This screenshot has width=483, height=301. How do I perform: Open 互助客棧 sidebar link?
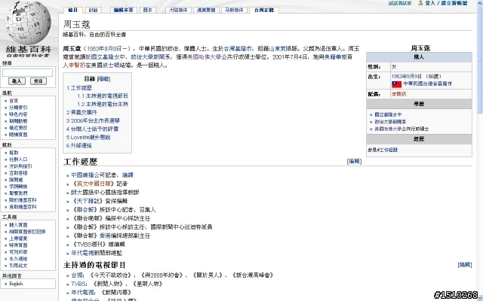click(x=18, y=173)
